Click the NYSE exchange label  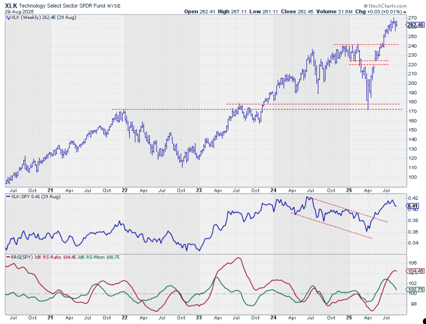(x=114, y=5)
